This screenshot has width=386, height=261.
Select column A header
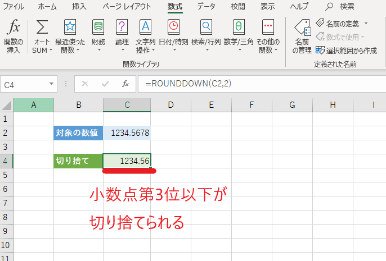34,105
